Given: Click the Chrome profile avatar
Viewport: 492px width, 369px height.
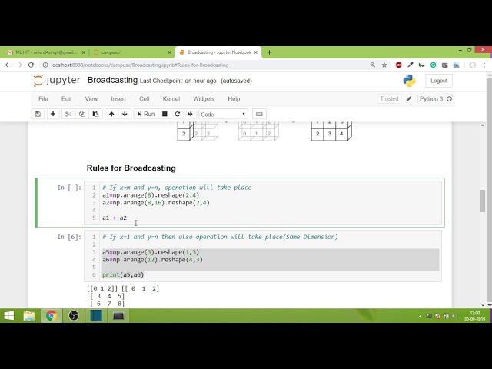Looking at the screenshot, I should coord(472,65).
